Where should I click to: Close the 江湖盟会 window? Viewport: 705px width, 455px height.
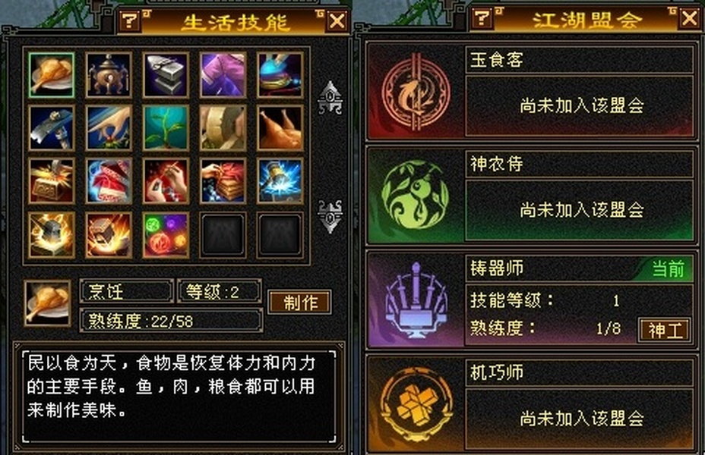tap(690, 18)
